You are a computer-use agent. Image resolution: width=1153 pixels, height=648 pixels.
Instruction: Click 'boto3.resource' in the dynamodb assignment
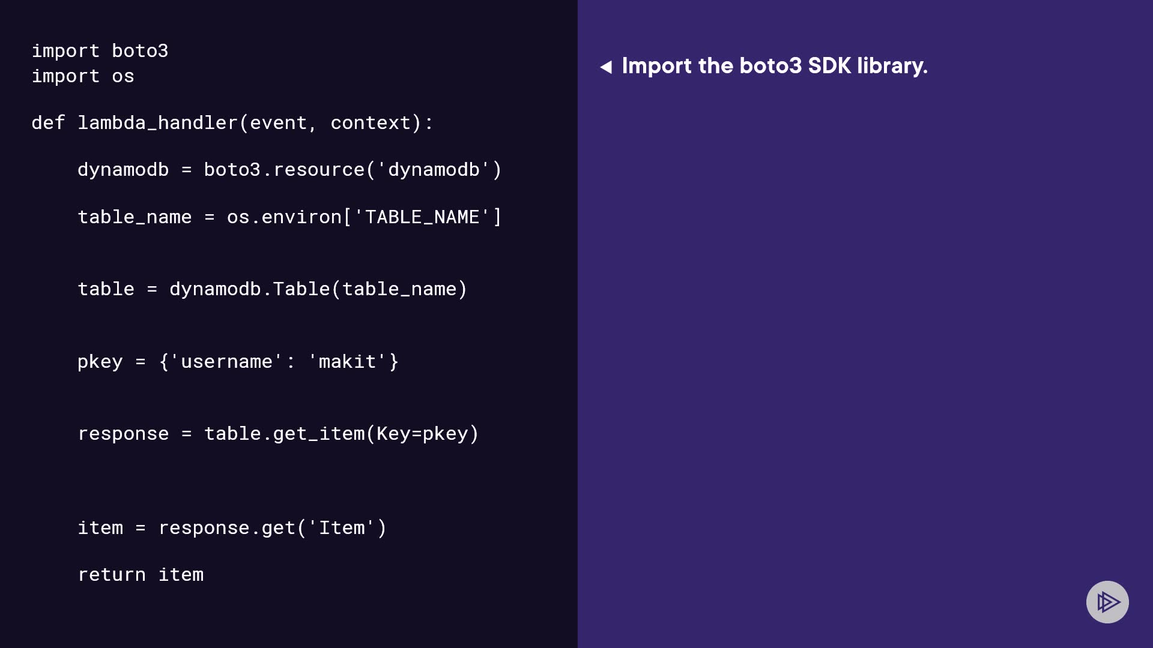[283, 170]
